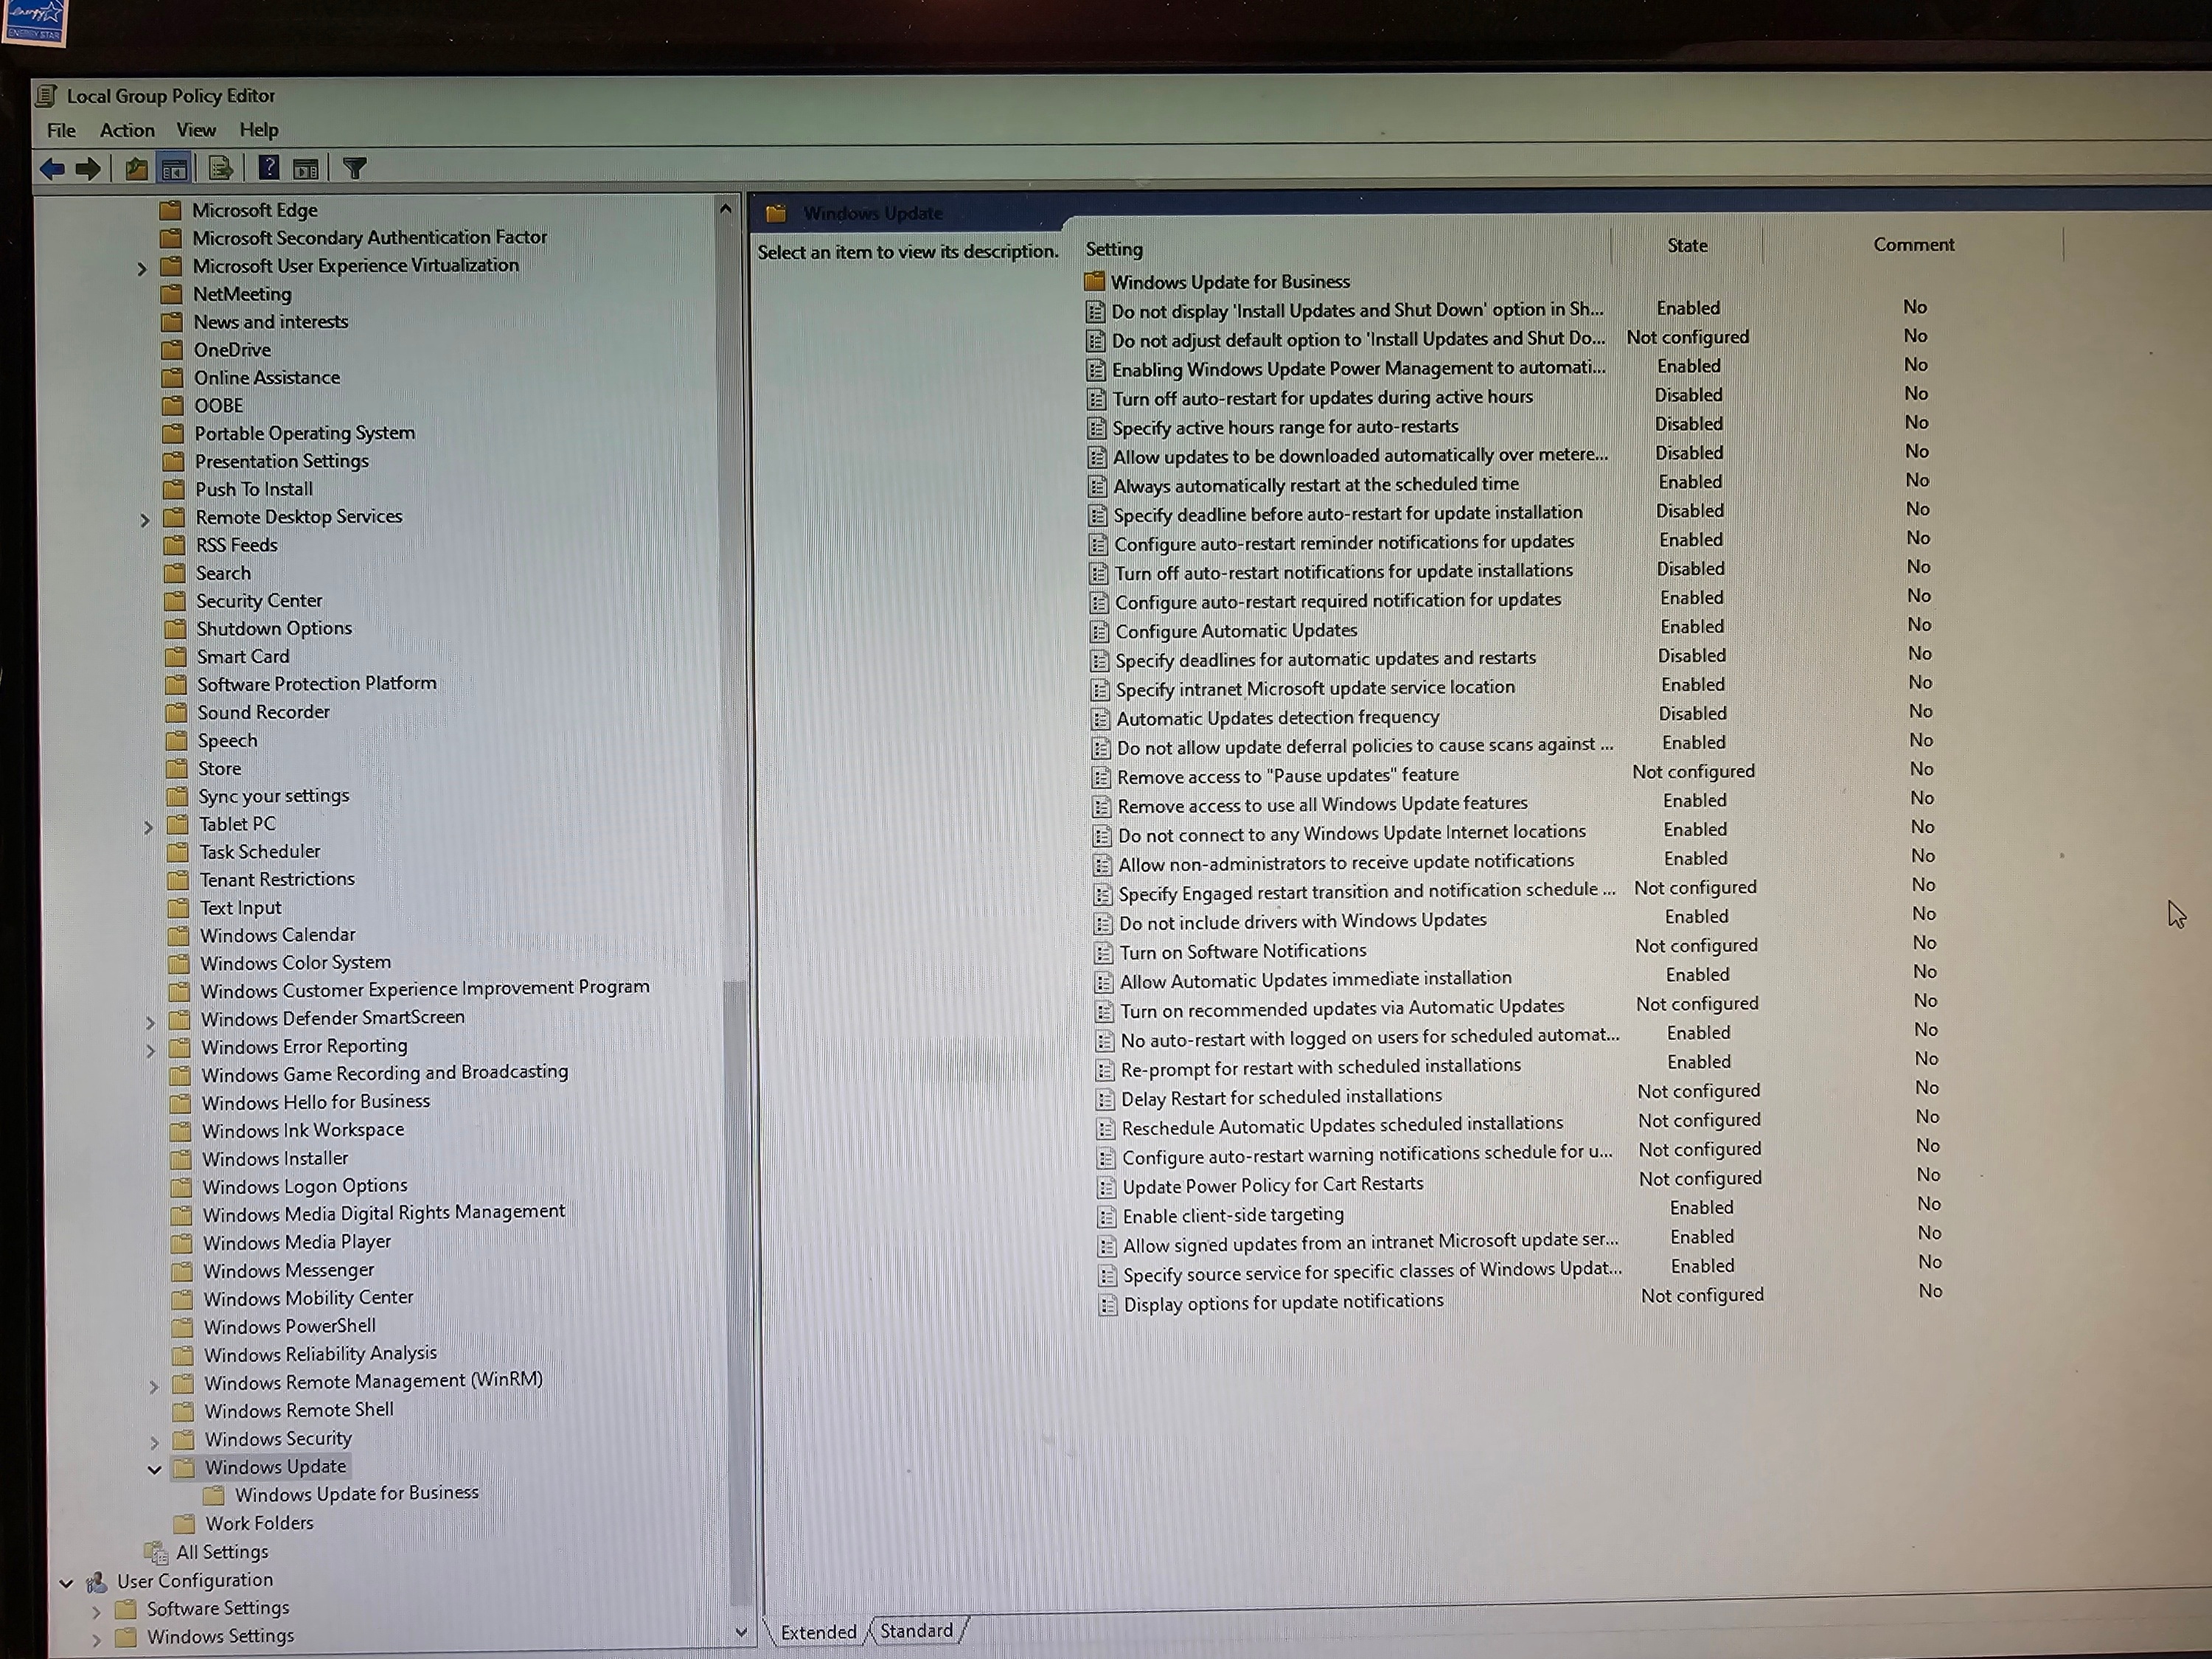The image size is (2212, 1659).
Task: Toggle the Show/Hide Action Pane icon
Action: [306, 169]
